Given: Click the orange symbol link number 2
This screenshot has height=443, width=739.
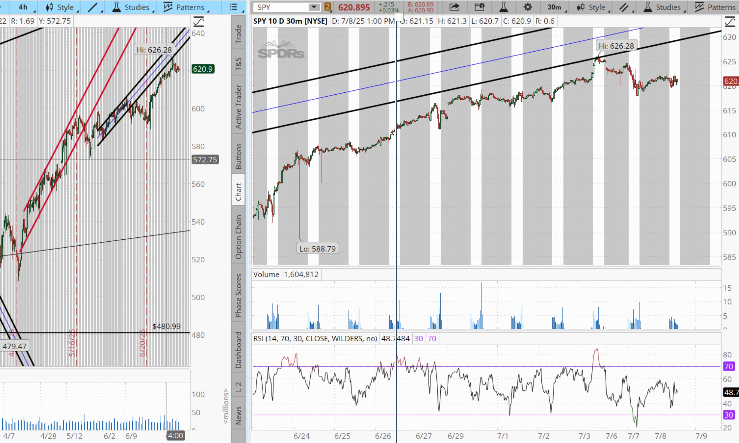Looking at the screenshot, I should click(x=328, y=7).
